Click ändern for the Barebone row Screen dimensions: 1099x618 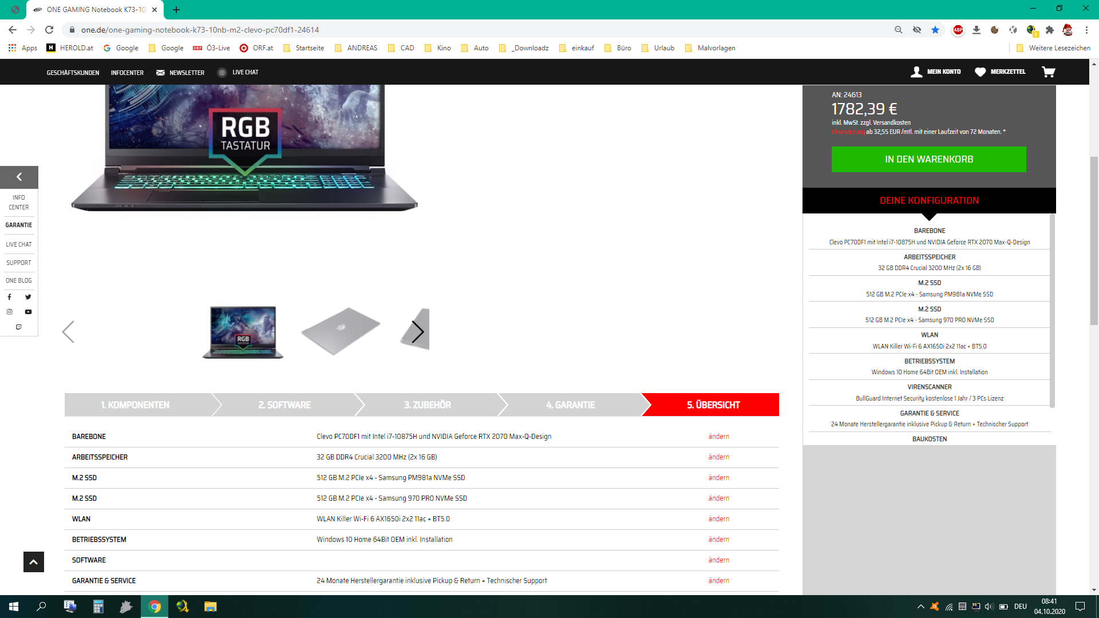[x=718, y=437]
